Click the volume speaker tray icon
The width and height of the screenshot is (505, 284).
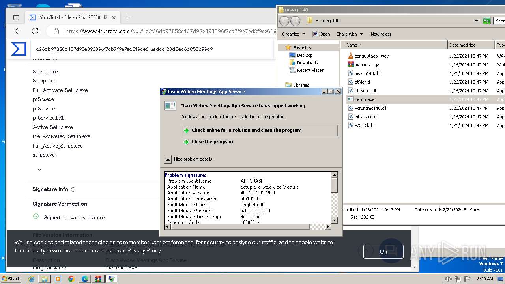448,279
